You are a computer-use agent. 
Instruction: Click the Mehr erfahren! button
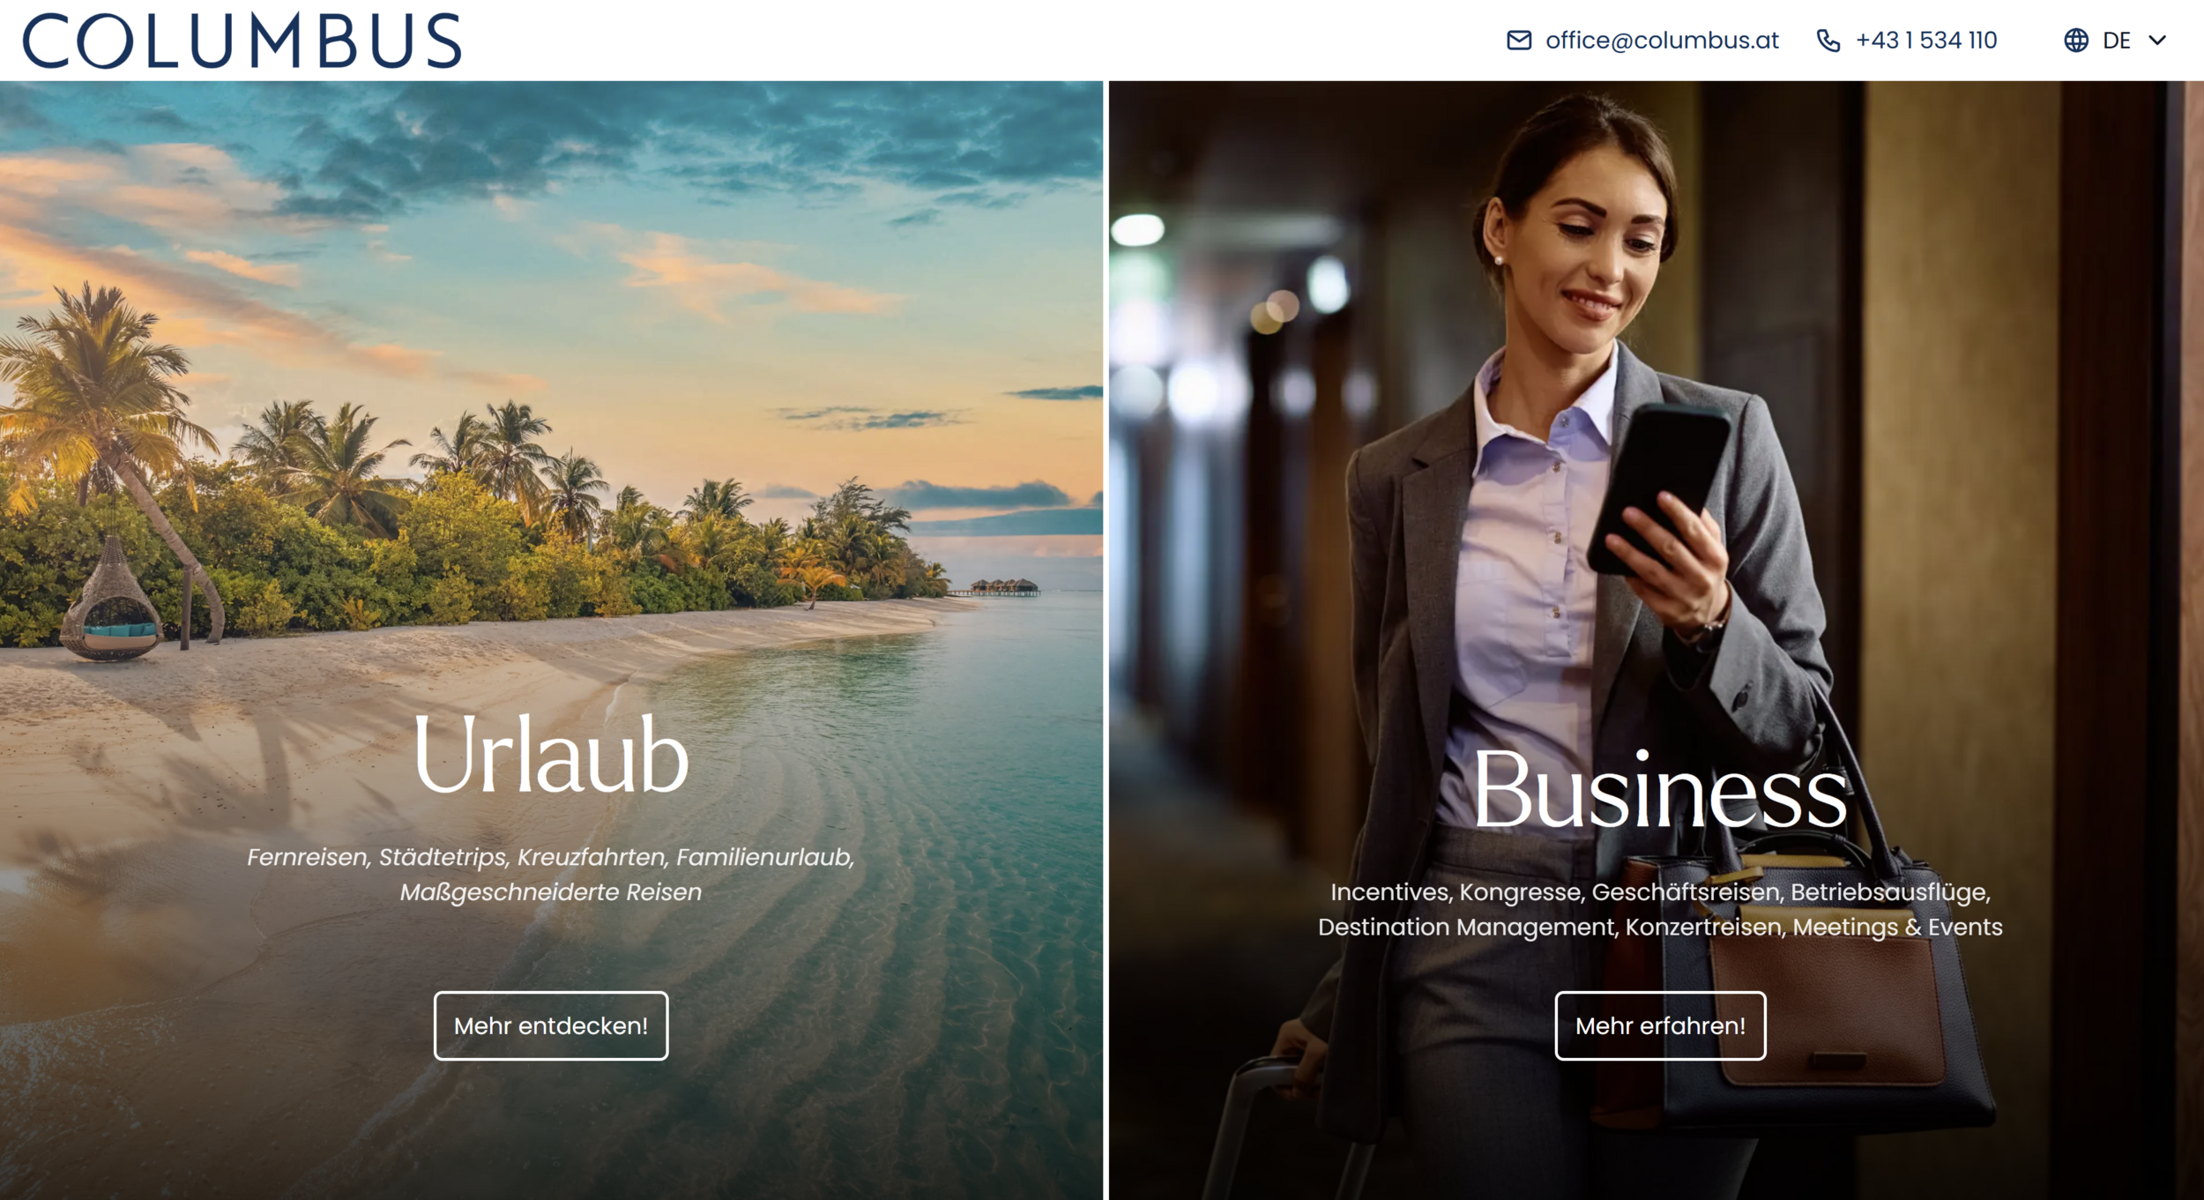[x=1660, y=1025]
